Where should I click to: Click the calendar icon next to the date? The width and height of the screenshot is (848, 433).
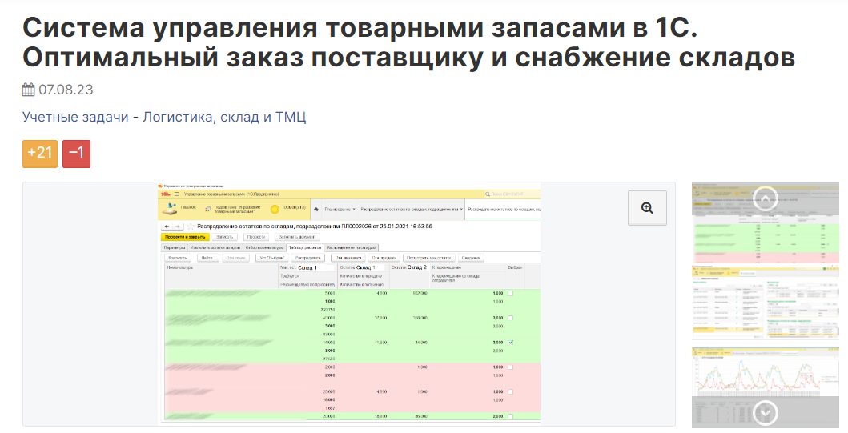(x=29, y=90)
